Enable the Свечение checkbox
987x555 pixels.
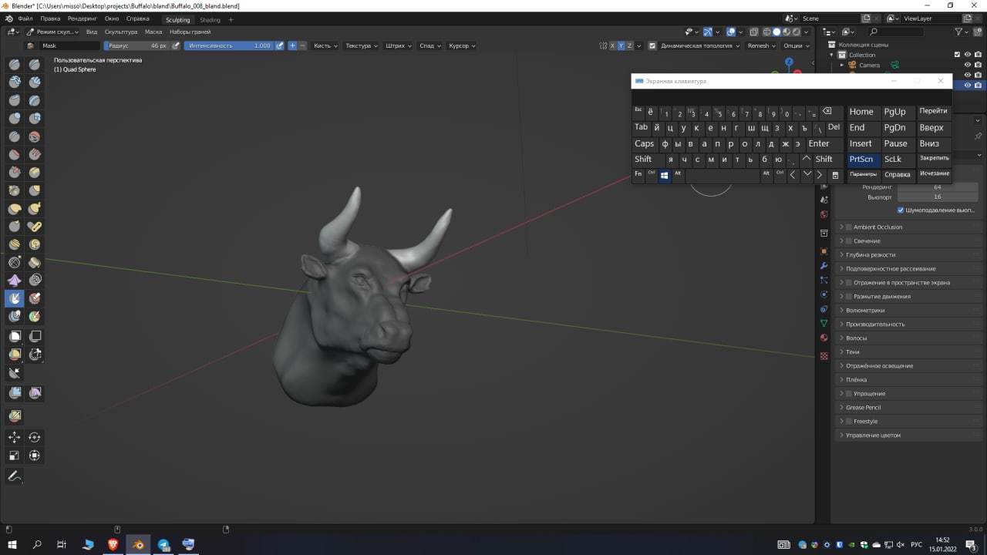pos(849,241)
